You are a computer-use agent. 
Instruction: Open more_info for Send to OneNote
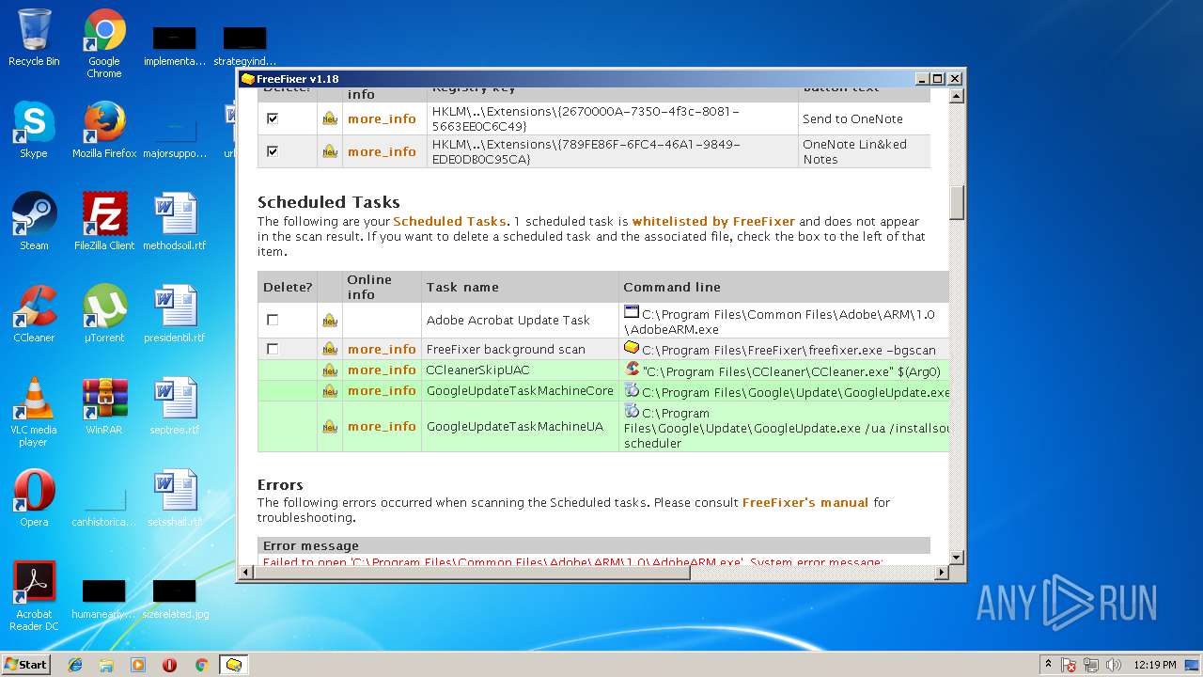tap(382, 118)
